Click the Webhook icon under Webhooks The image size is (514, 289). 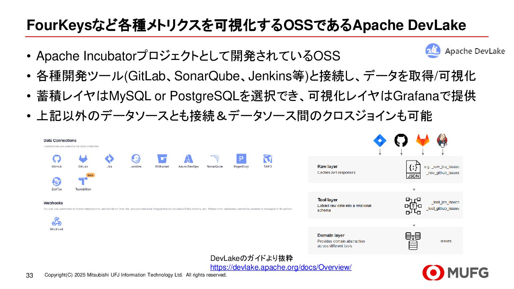(x=56, y=221)
